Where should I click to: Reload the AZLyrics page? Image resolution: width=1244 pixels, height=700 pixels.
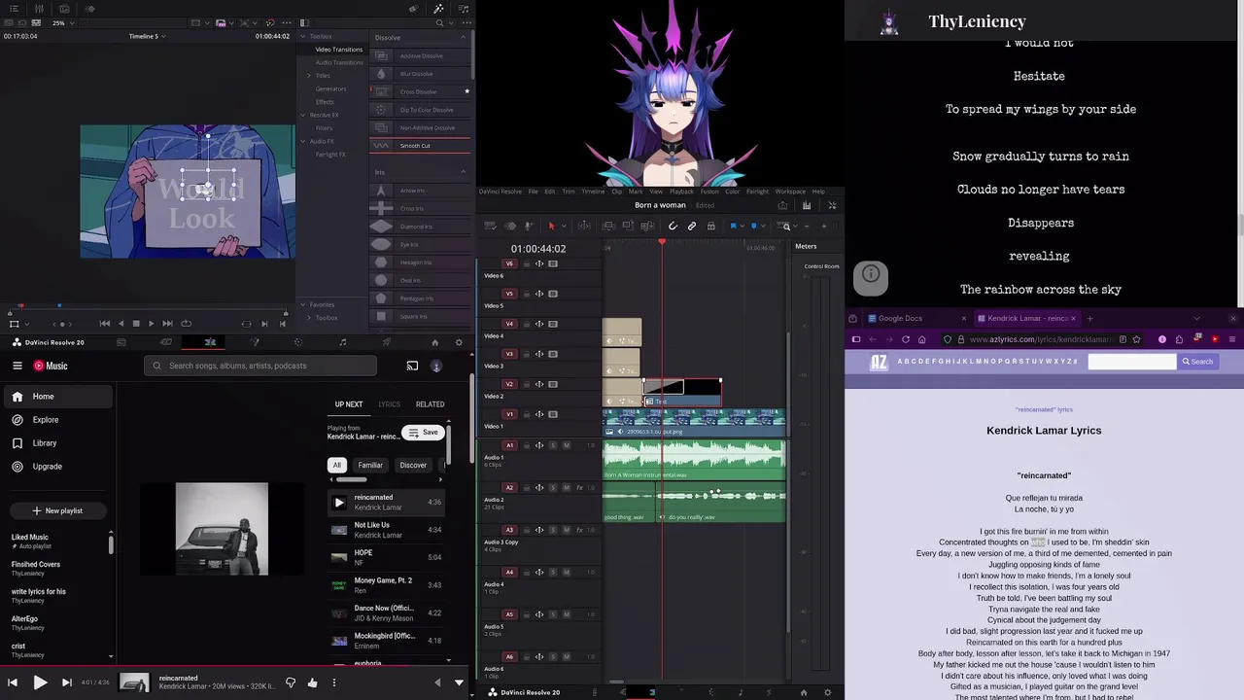(906, 339)
